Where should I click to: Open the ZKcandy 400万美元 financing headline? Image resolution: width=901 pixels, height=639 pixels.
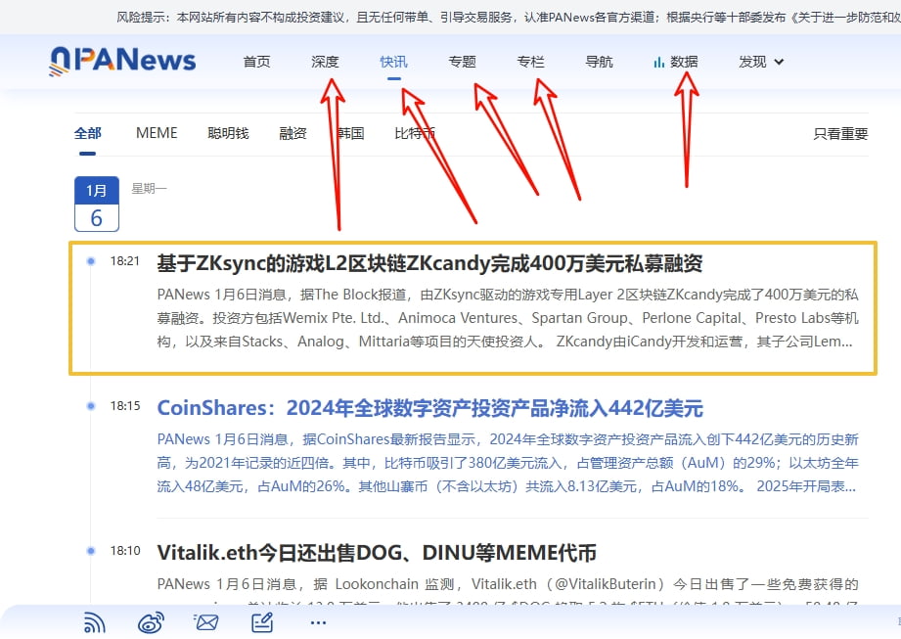(429, 263)
